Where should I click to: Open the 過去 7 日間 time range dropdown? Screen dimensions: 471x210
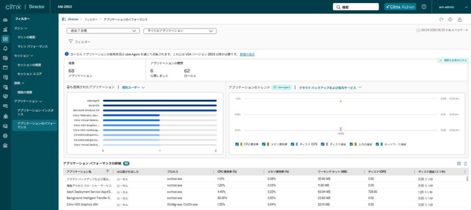tap(103, 31)
